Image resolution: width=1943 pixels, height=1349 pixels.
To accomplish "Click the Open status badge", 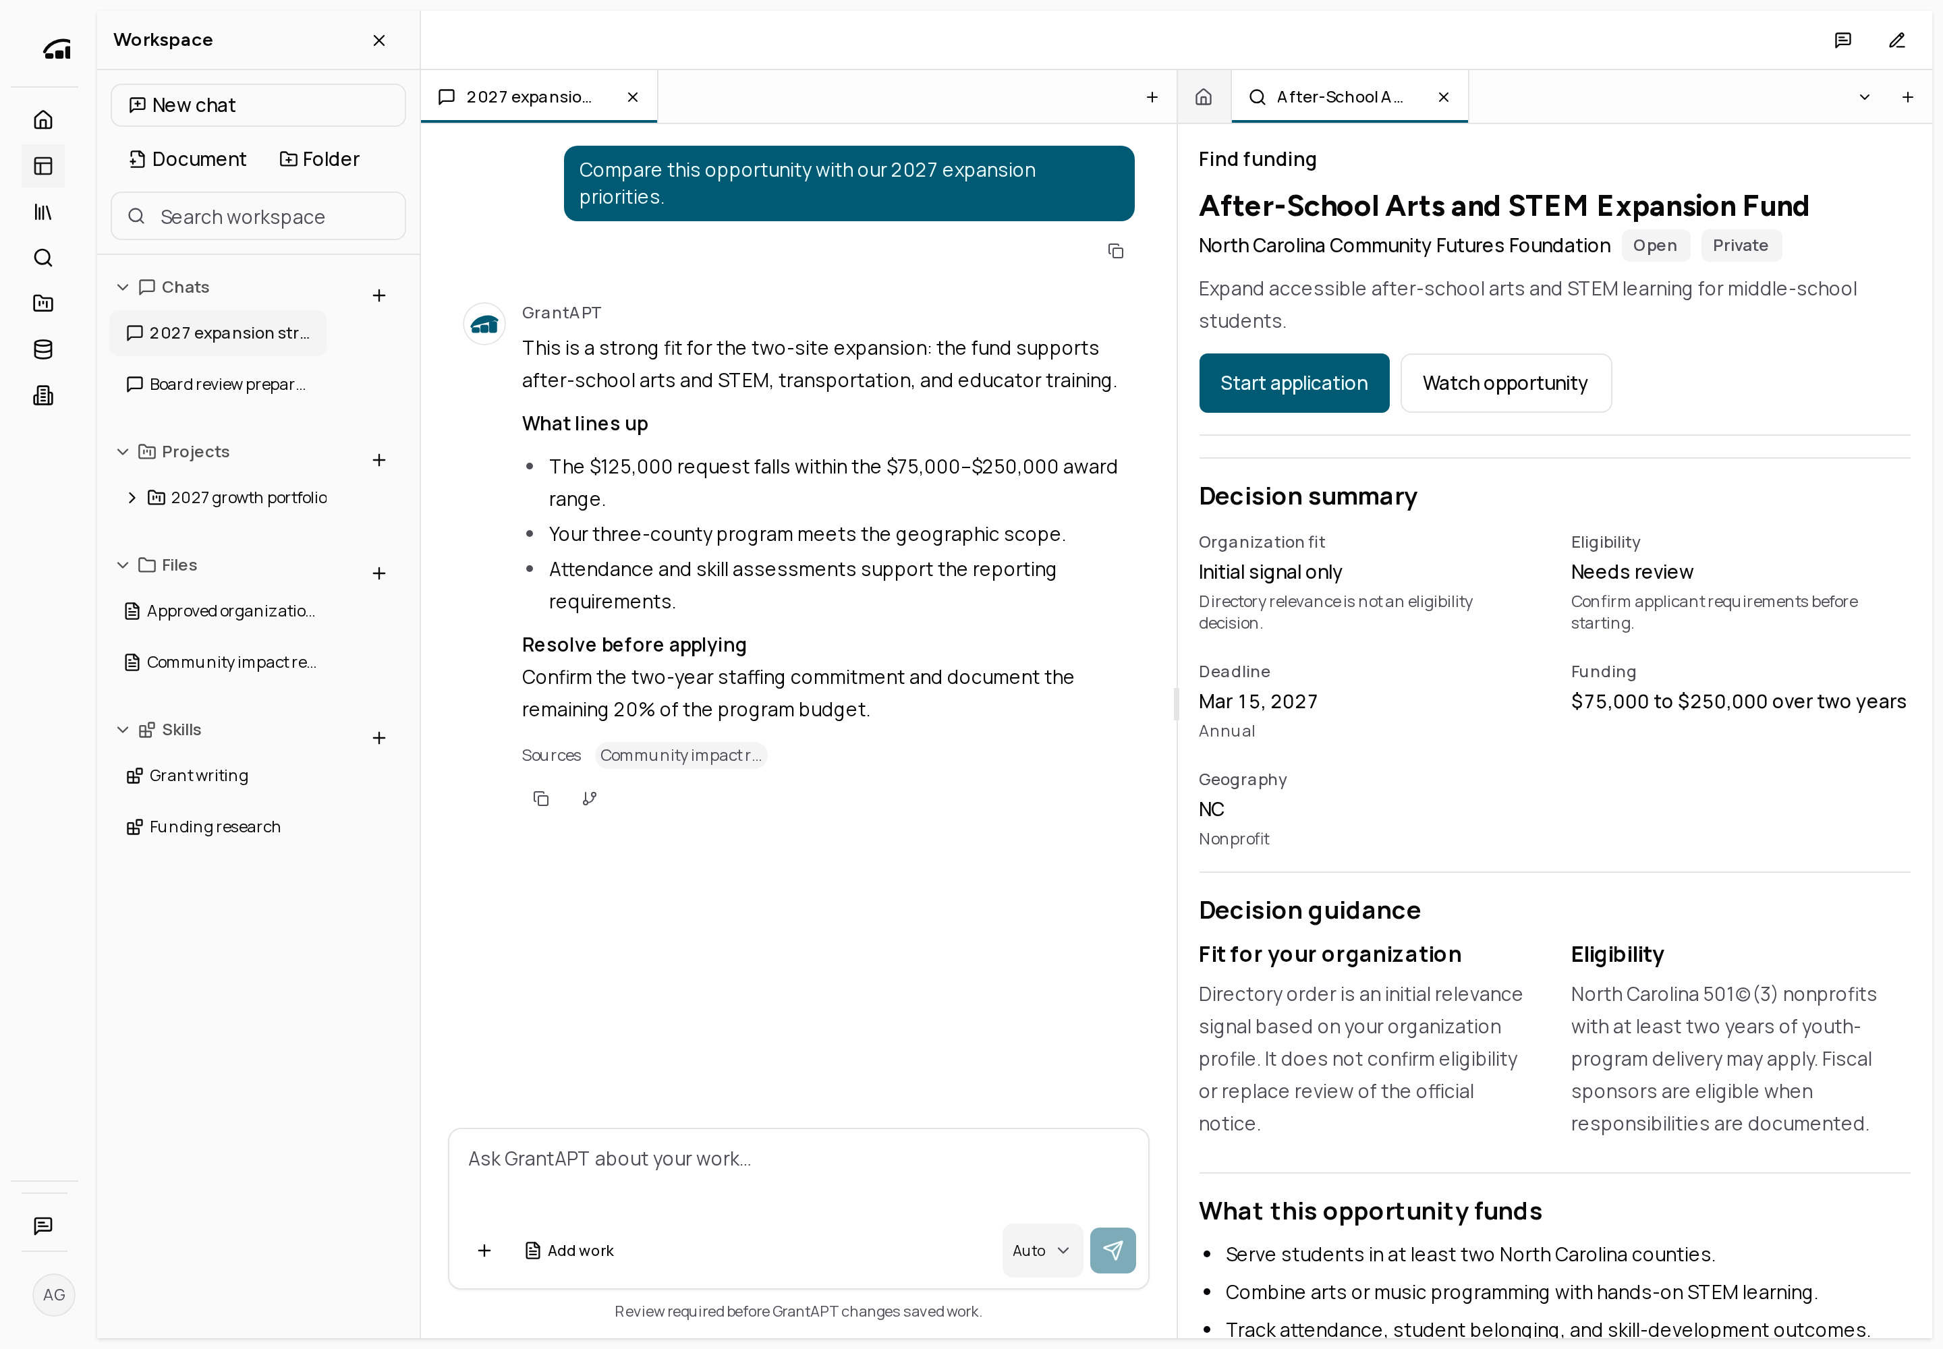I will [1655, 245].
